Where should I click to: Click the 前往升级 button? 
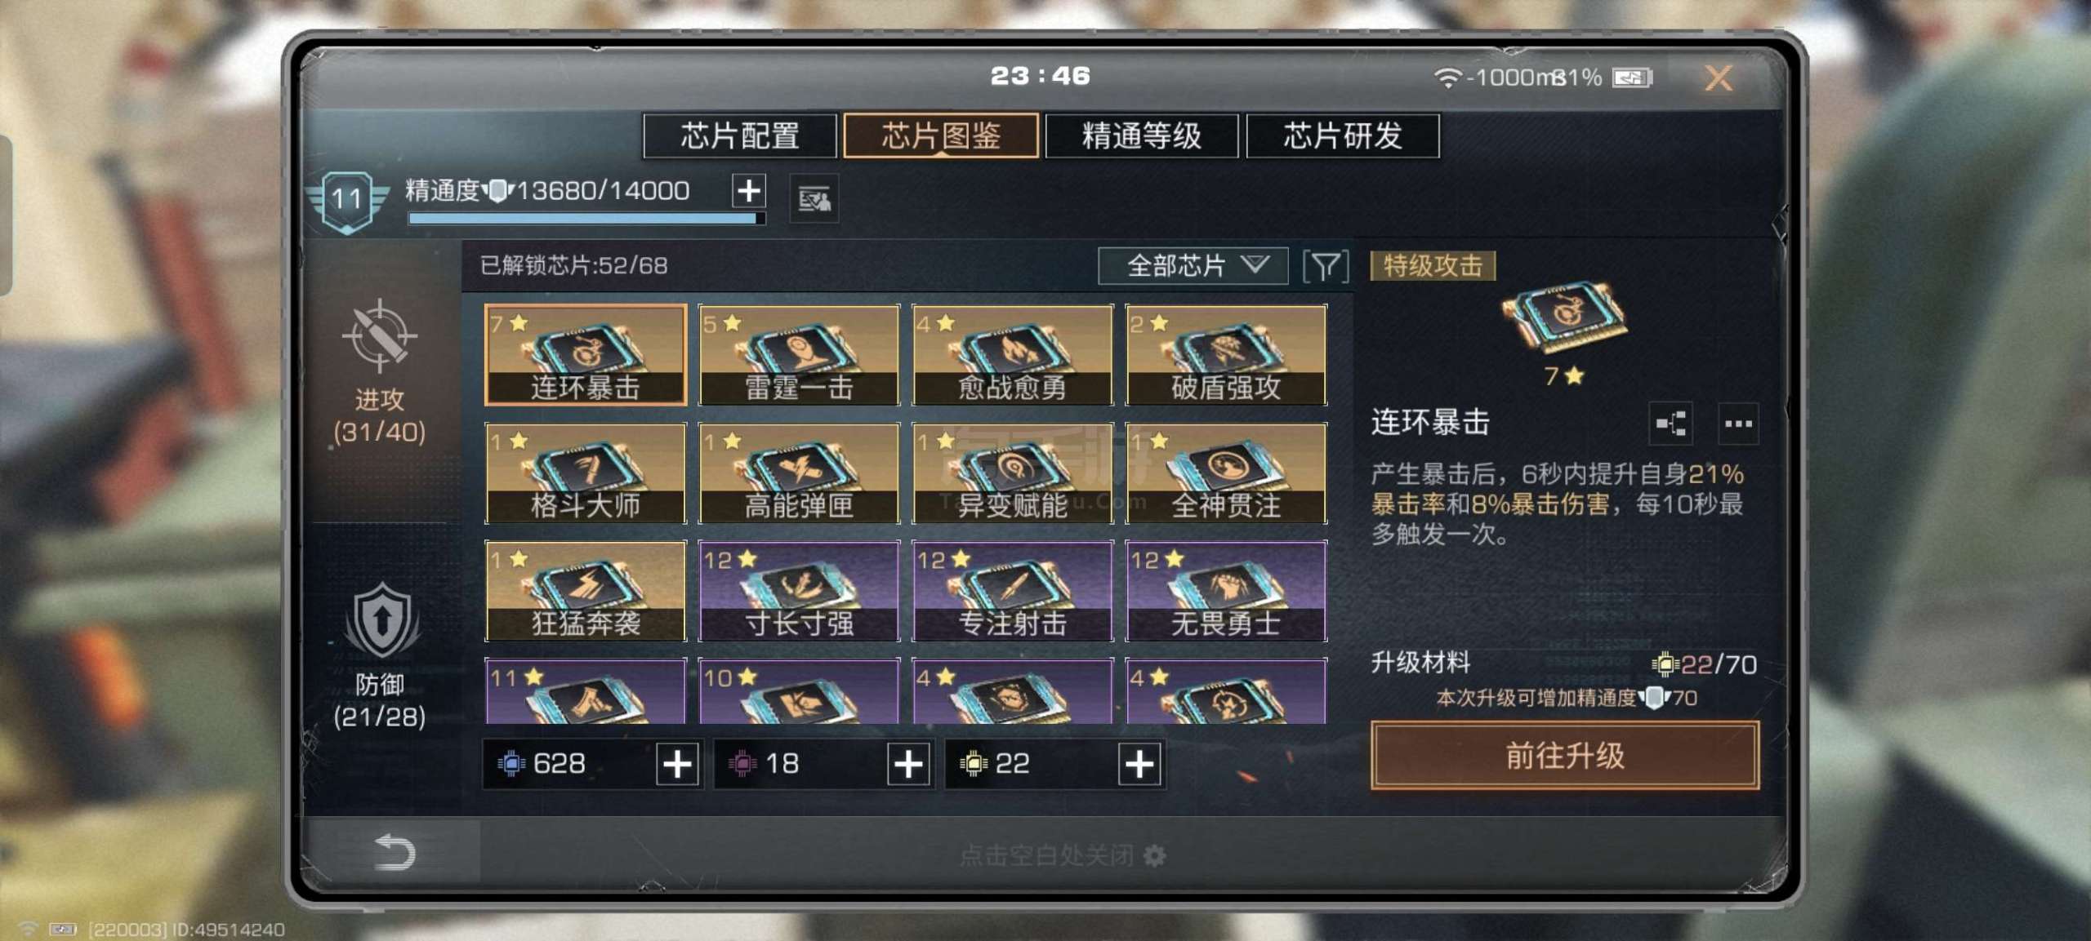pyautogui.click(x=1565, y=756)
